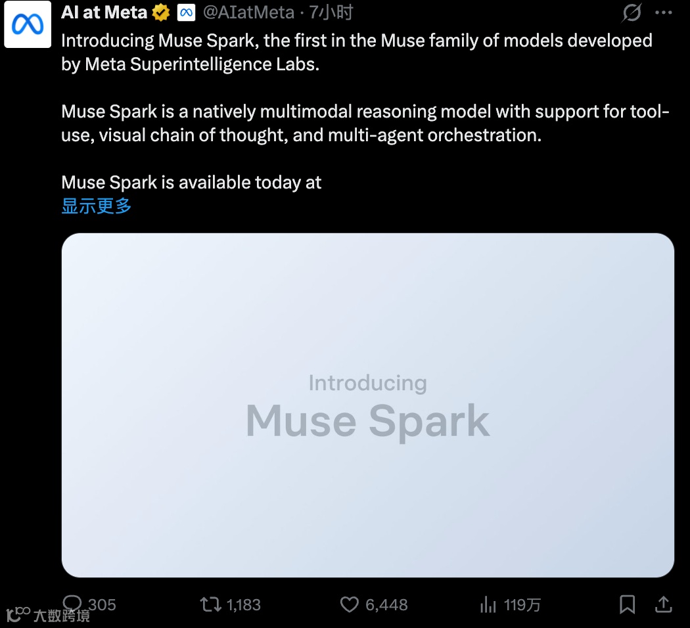
Task: Open the 7小时 post timestamp
Action: coord(331,12)
